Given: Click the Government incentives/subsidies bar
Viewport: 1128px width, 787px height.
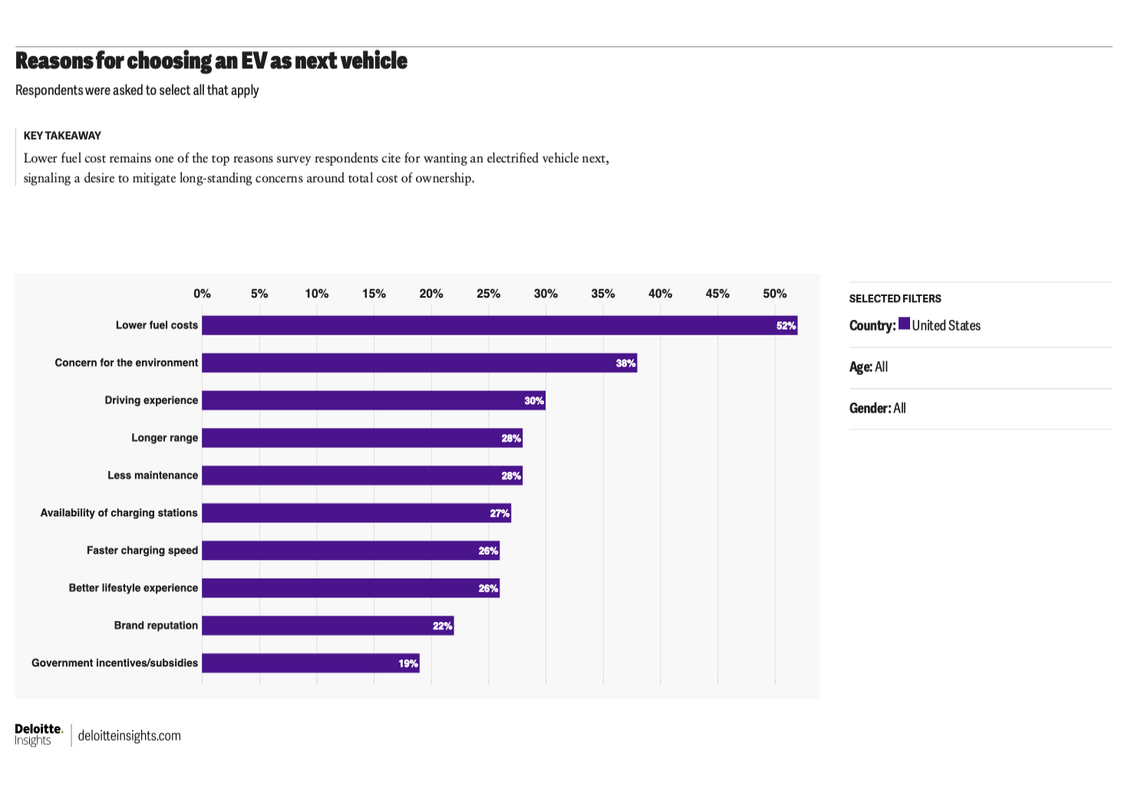Looking at the screenshot, I should click(x=310, y=664).
